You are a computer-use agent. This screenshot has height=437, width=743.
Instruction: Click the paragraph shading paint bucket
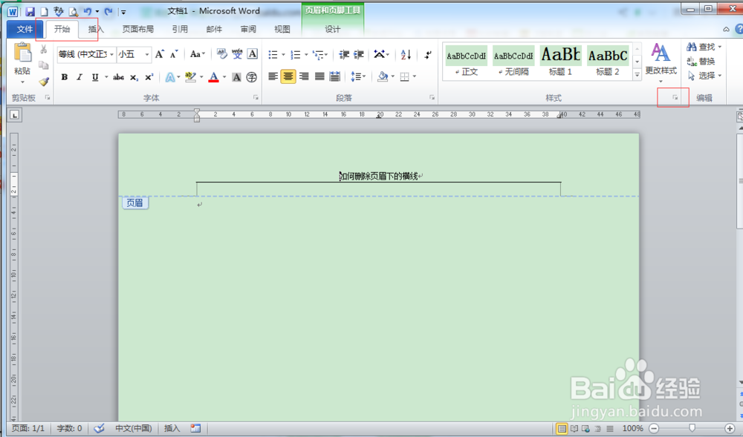point(383,76)
